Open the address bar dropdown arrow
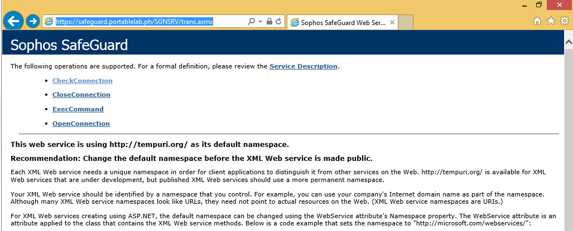Viewport: 573px width, 231px height. pos(260,22)
